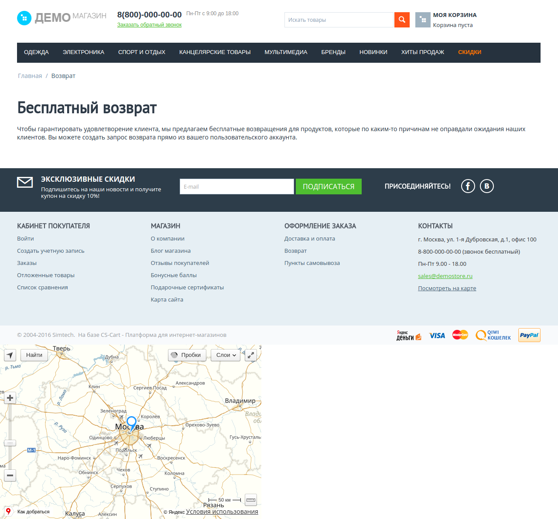Open the shopping cart icon
The height and width of the screenshot is (519, 558).
point(423,20)
